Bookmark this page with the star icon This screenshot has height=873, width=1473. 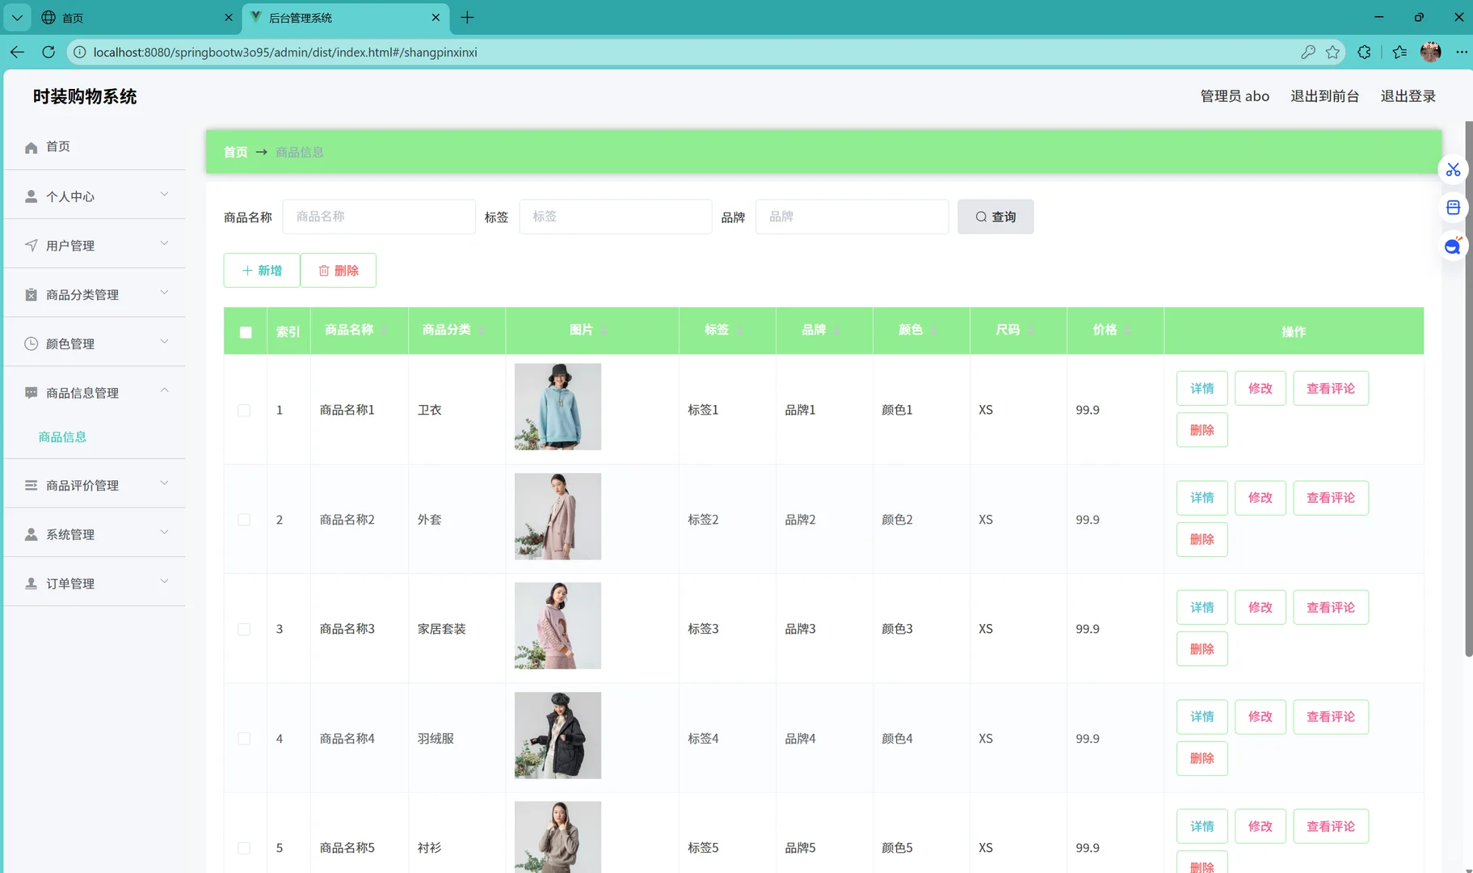pos(1332,52)
